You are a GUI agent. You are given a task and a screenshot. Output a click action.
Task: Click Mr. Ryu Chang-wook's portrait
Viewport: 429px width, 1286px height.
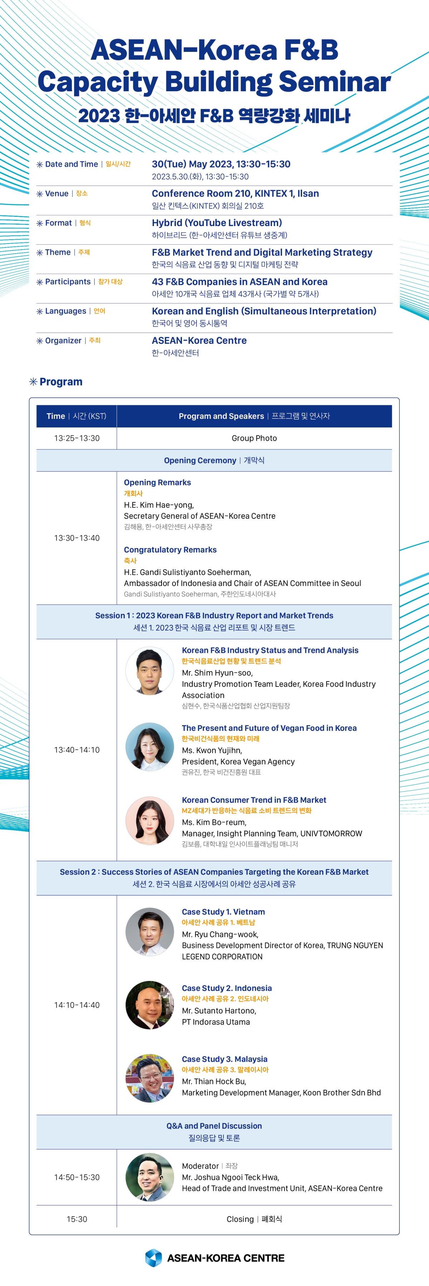click(150, 932)
